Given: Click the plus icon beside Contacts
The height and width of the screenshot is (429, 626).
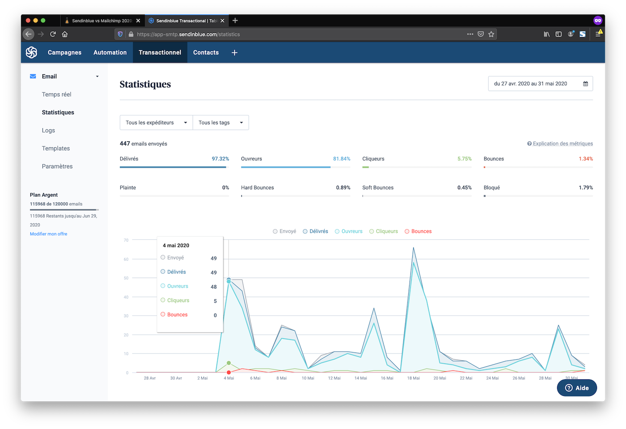Looking at the screenshot, I should (x=234, y=53).
